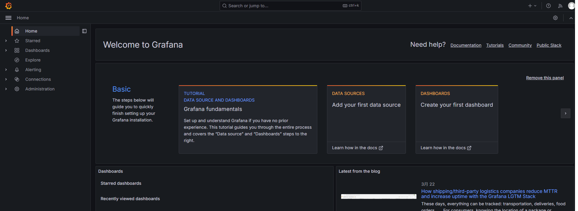The width and height of the screenshot is (578, 211).
Task: Open the Documentation help link
Action: coord(466,45)
